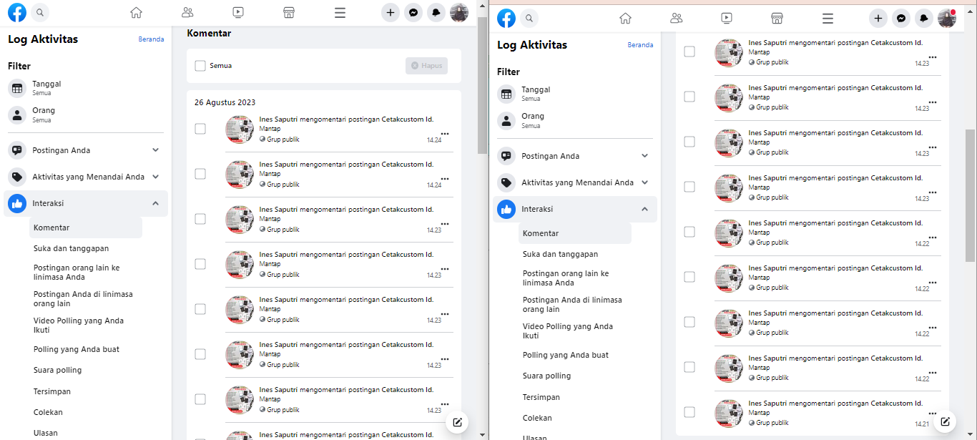Click new message pencil icon in left window
Screen dimensions: 977x440
457,422
